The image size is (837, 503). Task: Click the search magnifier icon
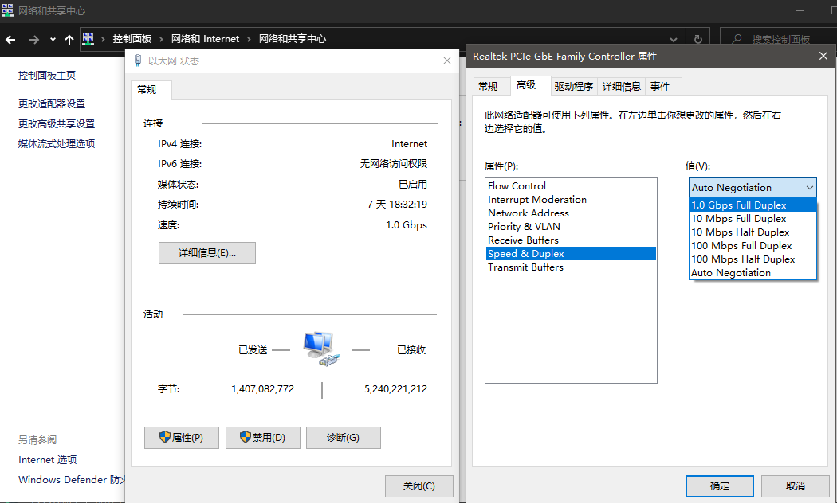(x=737, y=39)
